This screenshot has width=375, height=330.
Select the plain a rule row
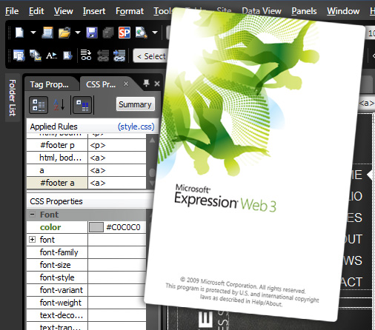pos(86,170)
